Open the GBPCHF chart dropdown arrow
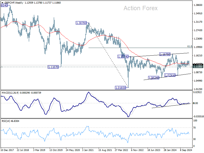The width and height of the screenshot is (204, 153). tap(2, 3)
